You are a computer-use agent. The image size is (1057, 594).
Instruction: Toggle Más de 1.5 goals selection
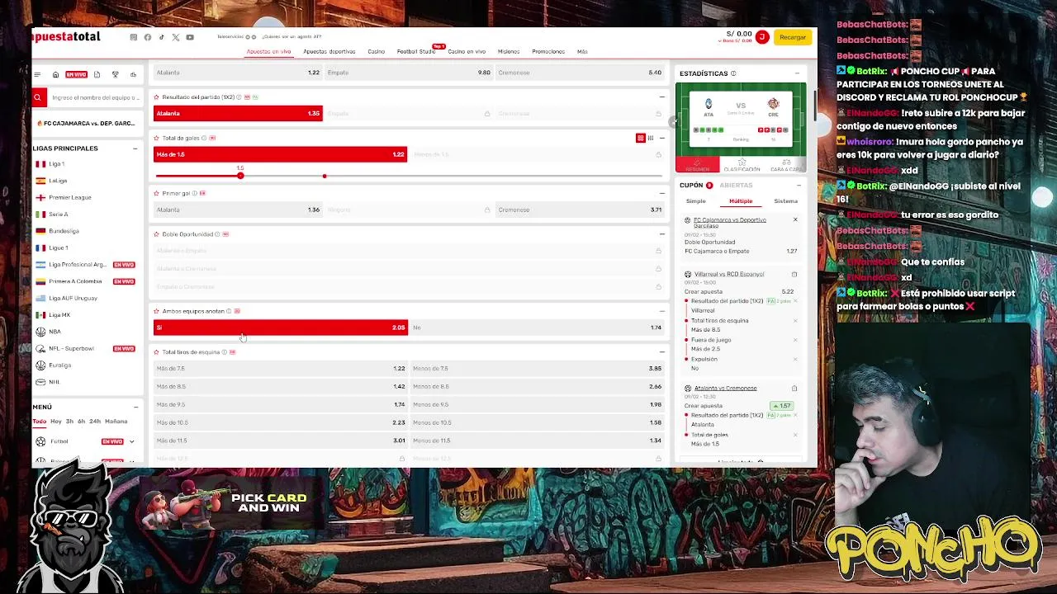pos(281,154)
